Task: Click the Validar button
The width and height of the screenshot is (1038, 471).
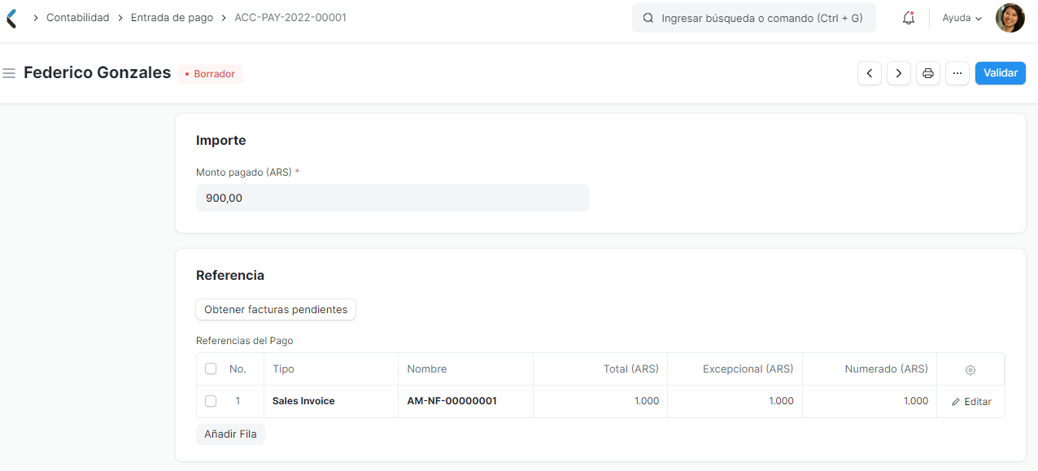Action: (x=1001, y=73)
